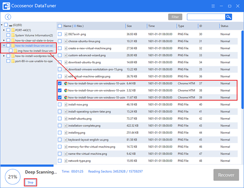Click the file icon of install-now.png

point(66,104)
